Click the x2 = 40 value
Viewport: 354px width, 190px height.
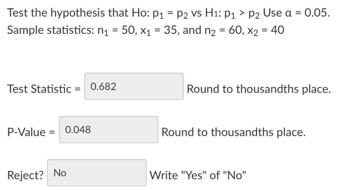[266, 31]
